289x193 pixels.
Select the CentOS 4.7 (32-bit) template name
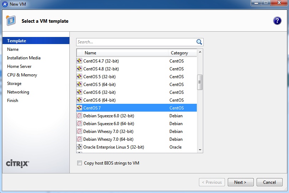tap(101, 61)
